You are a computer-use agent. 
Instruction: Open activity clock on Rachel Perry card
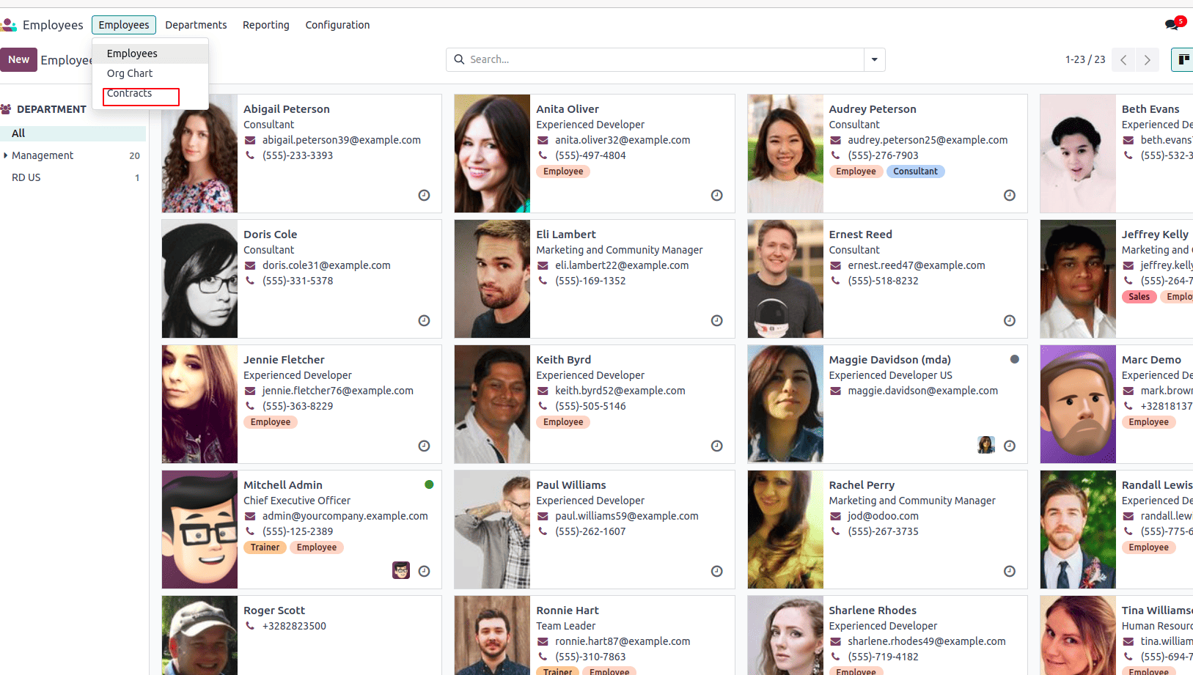click(1010, 571)
